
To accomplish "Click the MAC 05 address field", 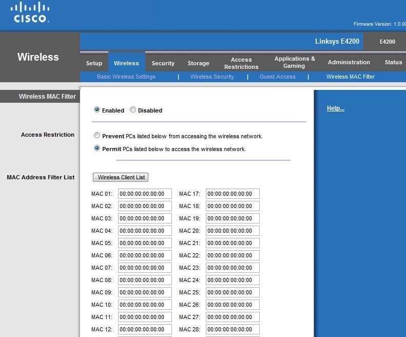I will click(x=145, y=243).
